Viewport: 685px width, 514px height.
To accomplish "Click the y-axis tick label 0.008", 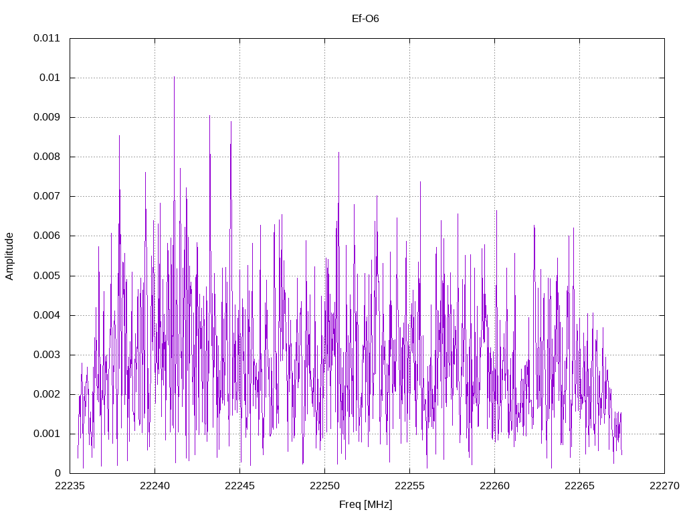I will pyautogui.click(x=47, y=157).
